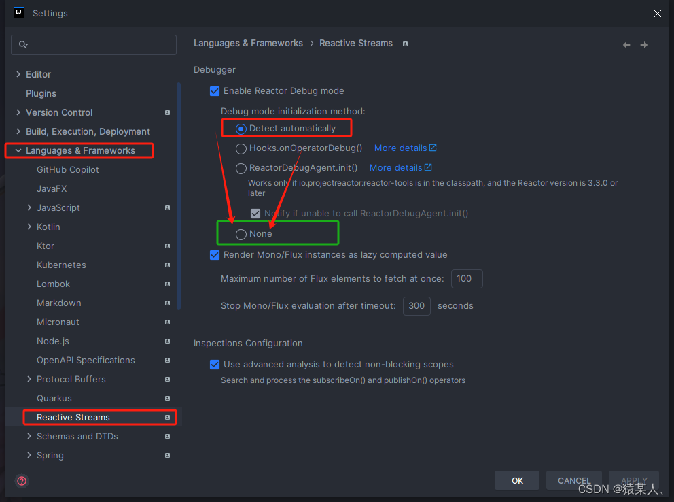
Task: Toggle Render Mono/Flux instances as lazy computed value
Action: [x=215, y=255]
